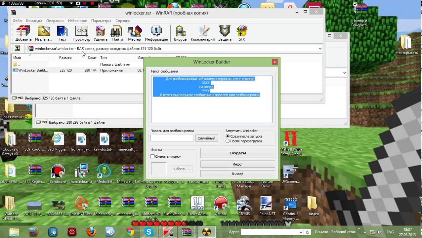Open the Мастер wizard icon
This screenshot has height=238, width=422.
click(x=134, y=33)
